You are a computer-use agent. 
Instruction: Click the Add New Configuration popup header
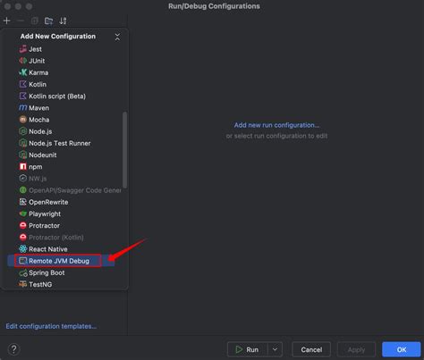58,37
